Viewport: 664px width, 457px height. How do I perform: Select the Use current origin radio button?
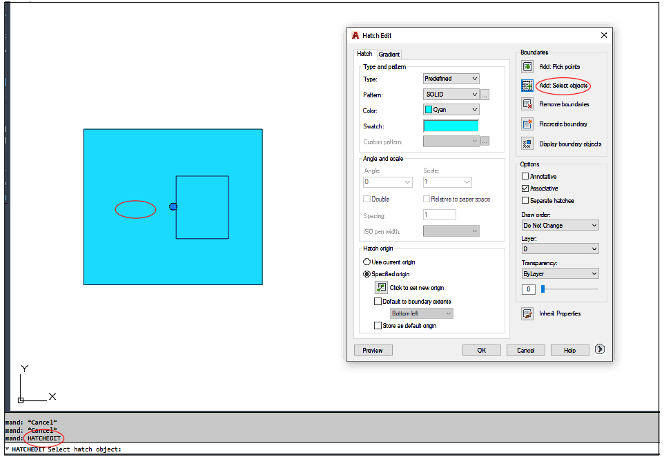(x=367, y=262)
